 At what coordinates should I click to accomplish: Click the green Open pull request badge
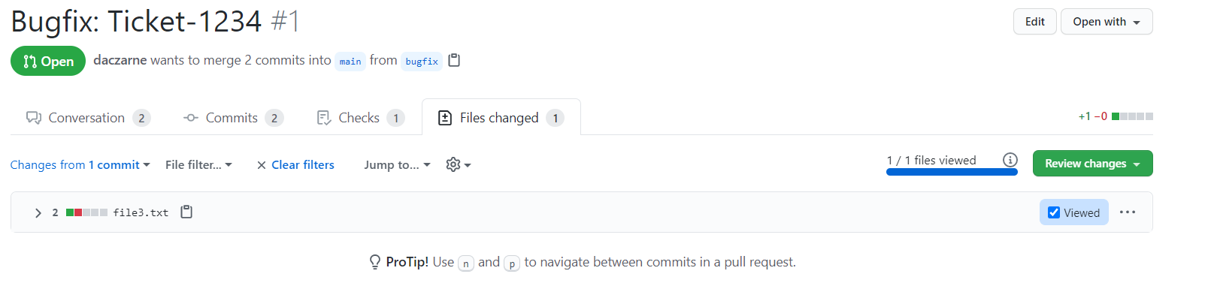click(48, 61)
